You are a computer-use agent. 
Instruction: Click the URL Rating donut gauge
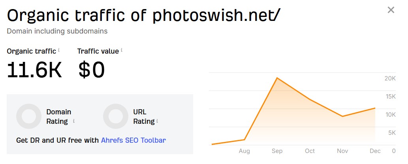(x=116, y=116)
